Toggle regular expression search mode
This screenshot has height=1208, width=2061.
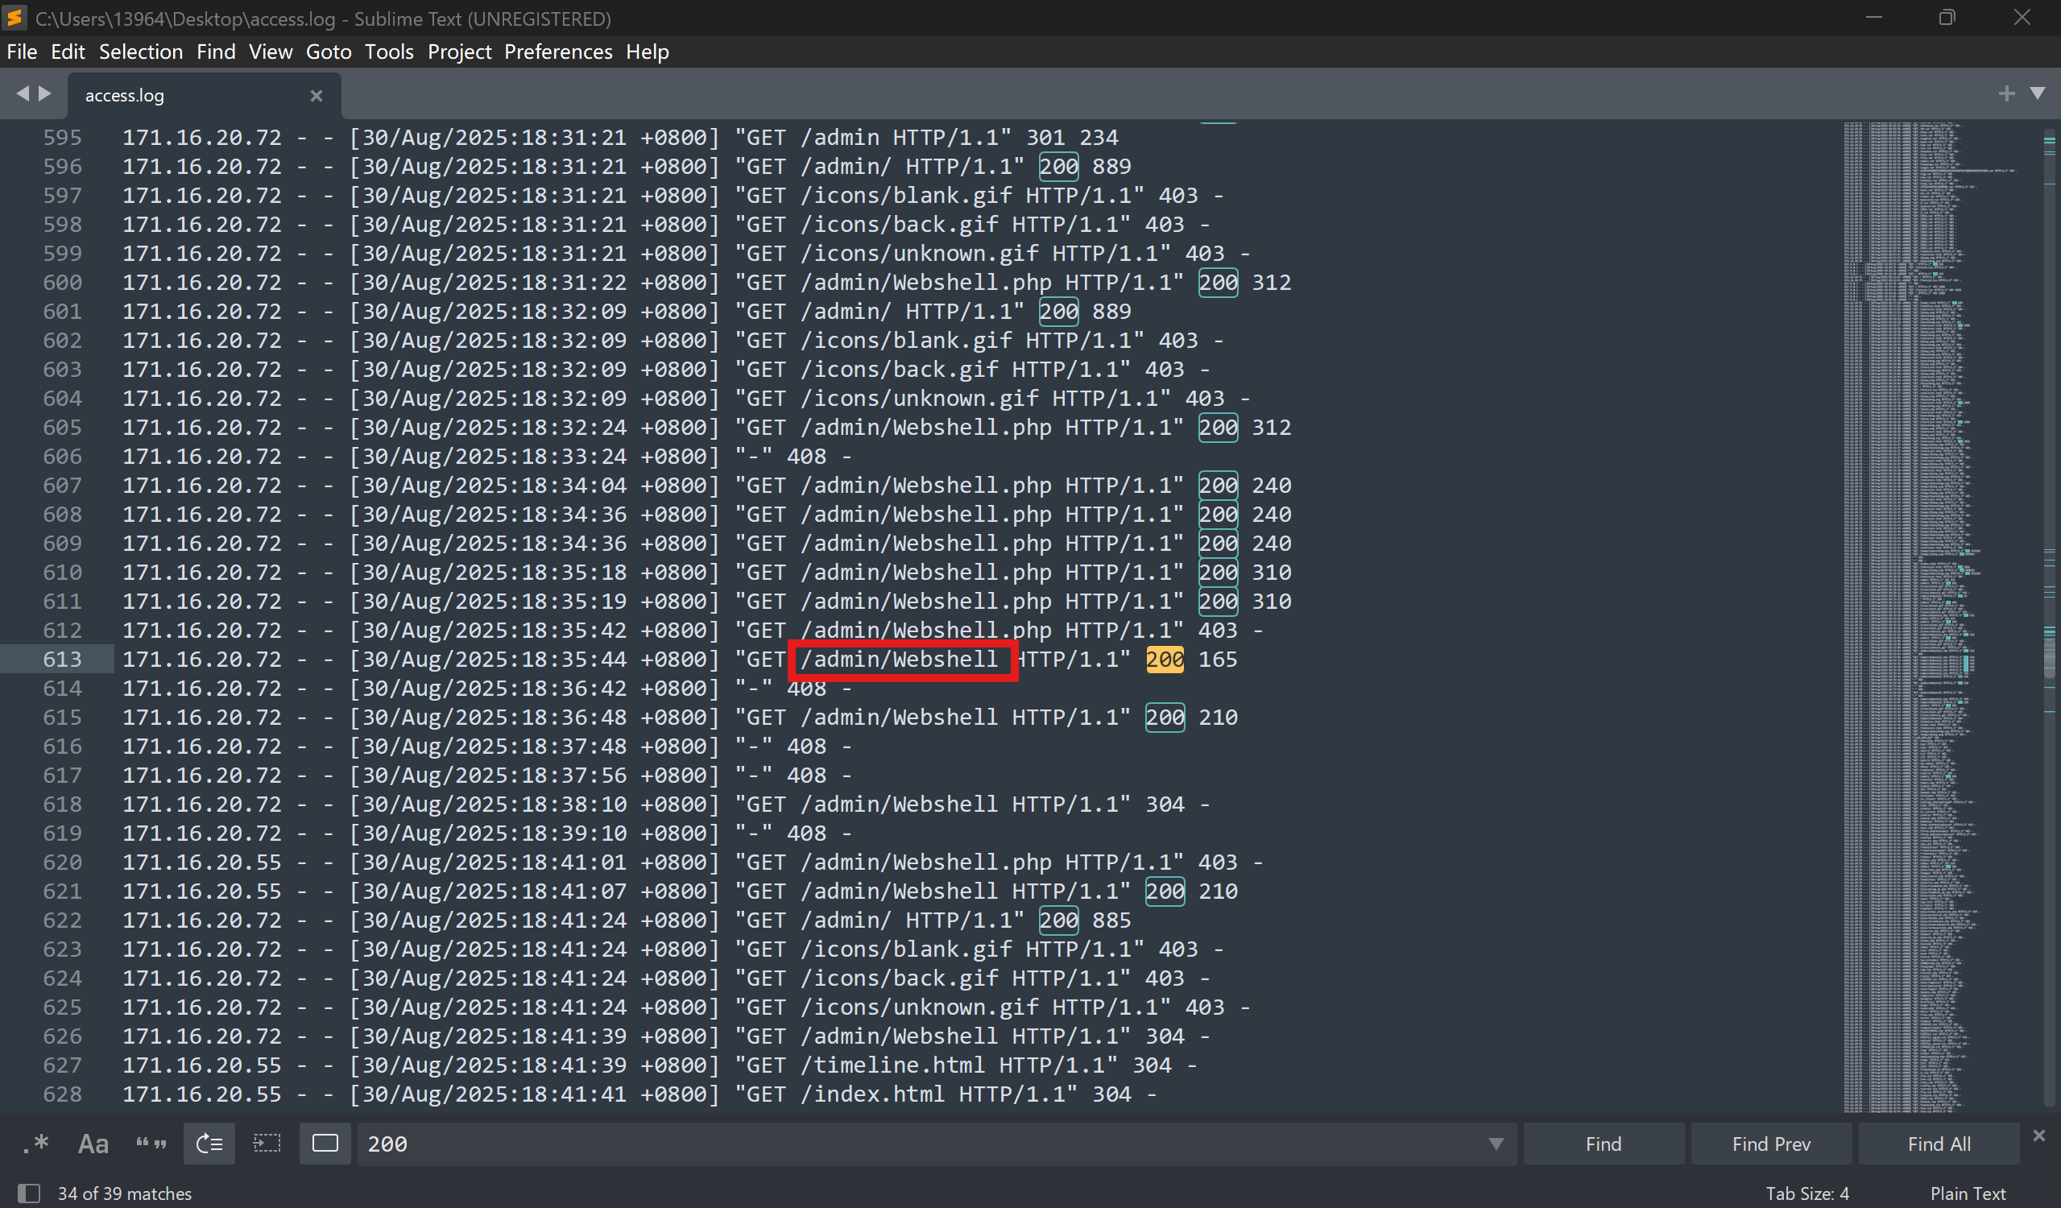(x=36, y=1144)
